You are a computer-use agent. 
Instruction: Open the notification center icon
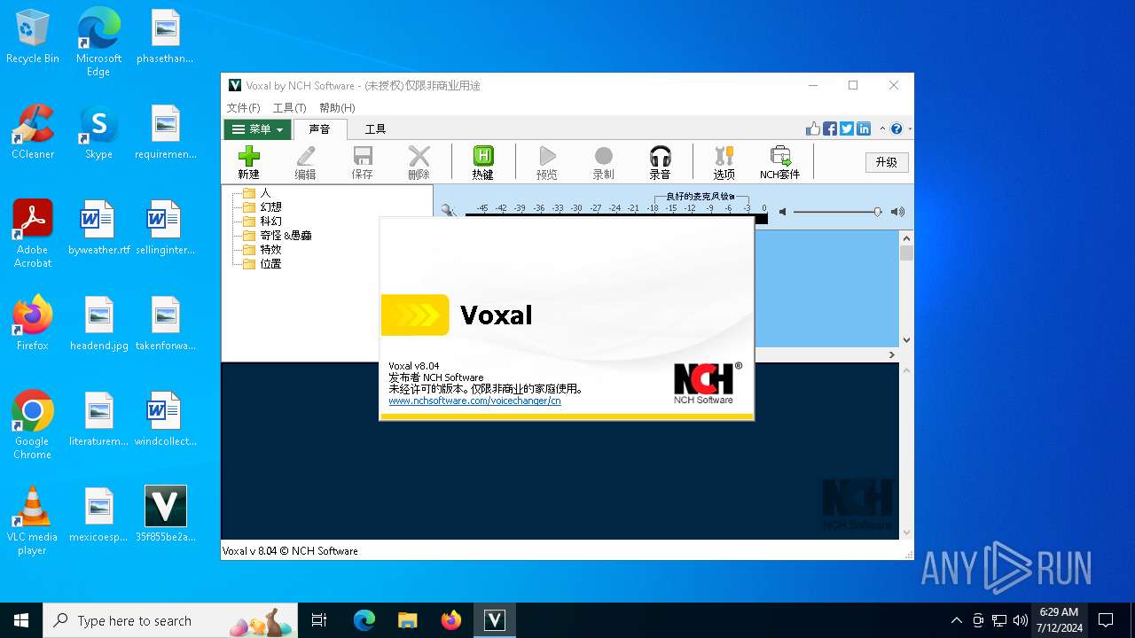tap(1106, 620)
